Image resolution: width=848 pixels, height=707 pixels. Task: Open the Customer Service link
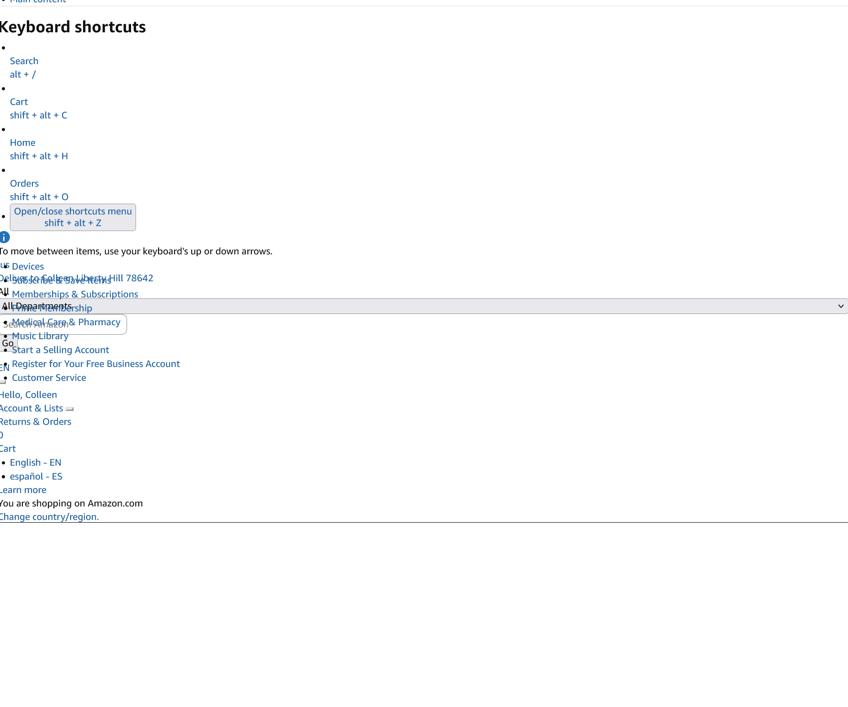coord(49,378)
